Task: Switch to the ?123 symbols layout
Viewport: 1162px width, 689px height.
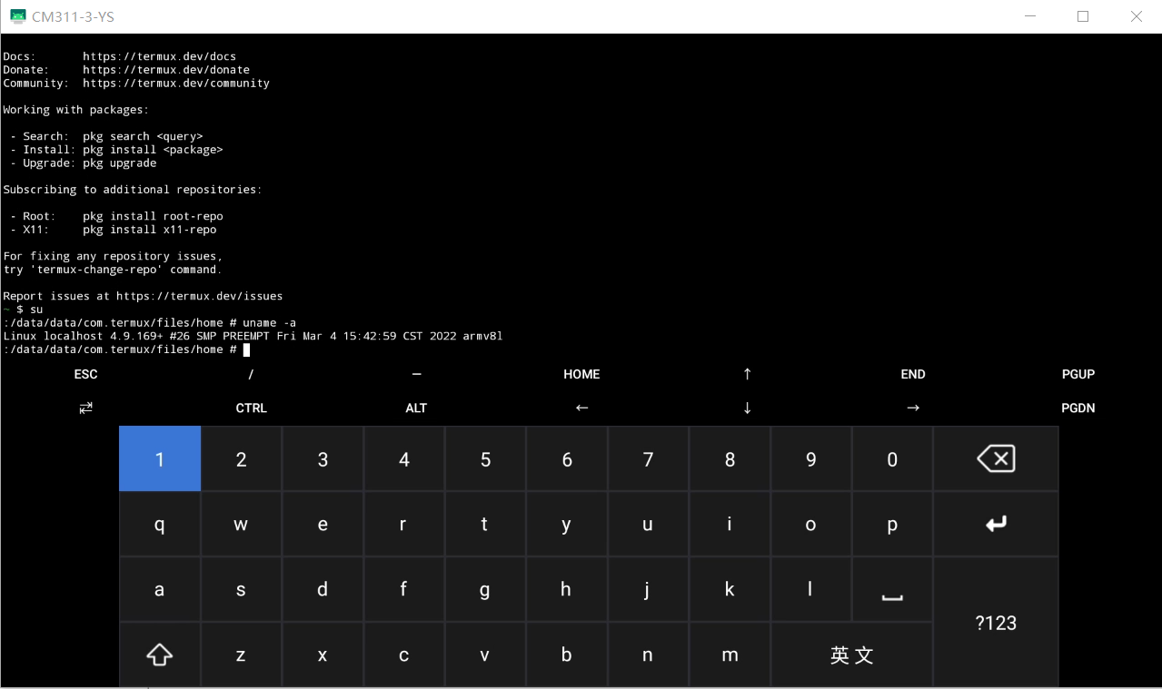Action: (x=996, y=623)
